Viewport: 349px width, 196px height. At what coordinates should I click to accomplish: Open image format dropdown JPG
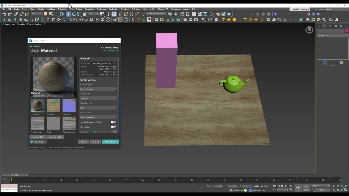98,108
